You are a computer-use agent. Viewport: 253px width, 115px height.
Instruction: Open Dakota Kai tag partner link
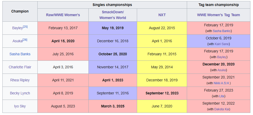pyautogui.click(x=222, y=109)
